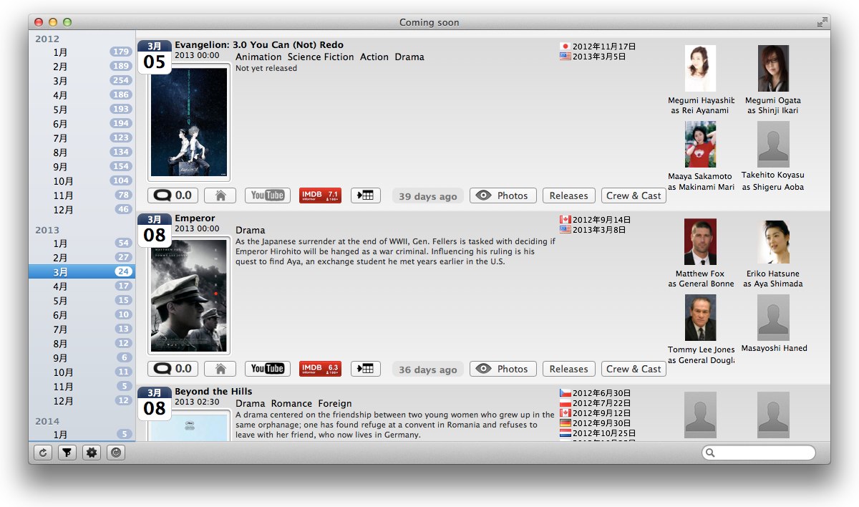This screenshot has width=859, height=507.
Task: Open homepage icon for Emperor
Action: pyautogui.click(x=220, y=369)
